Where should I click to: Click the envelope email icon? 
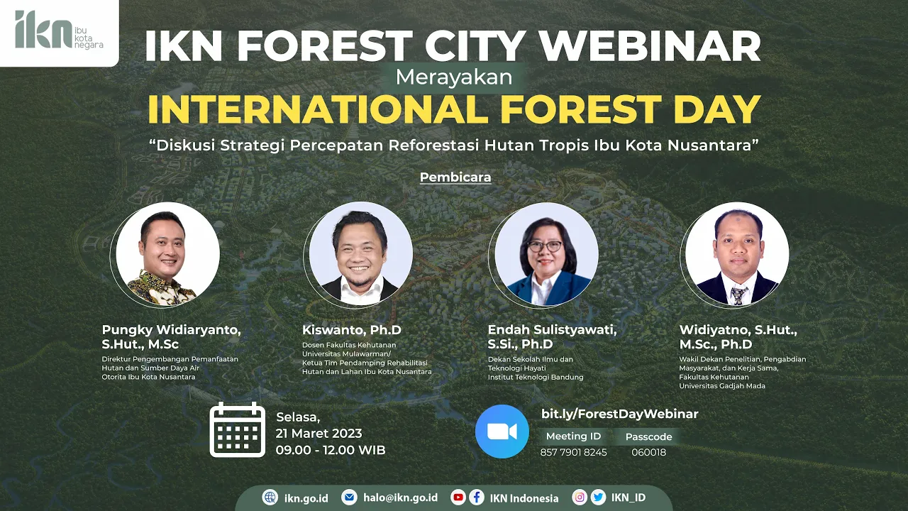pyautogui.click(x=349, y=498)
